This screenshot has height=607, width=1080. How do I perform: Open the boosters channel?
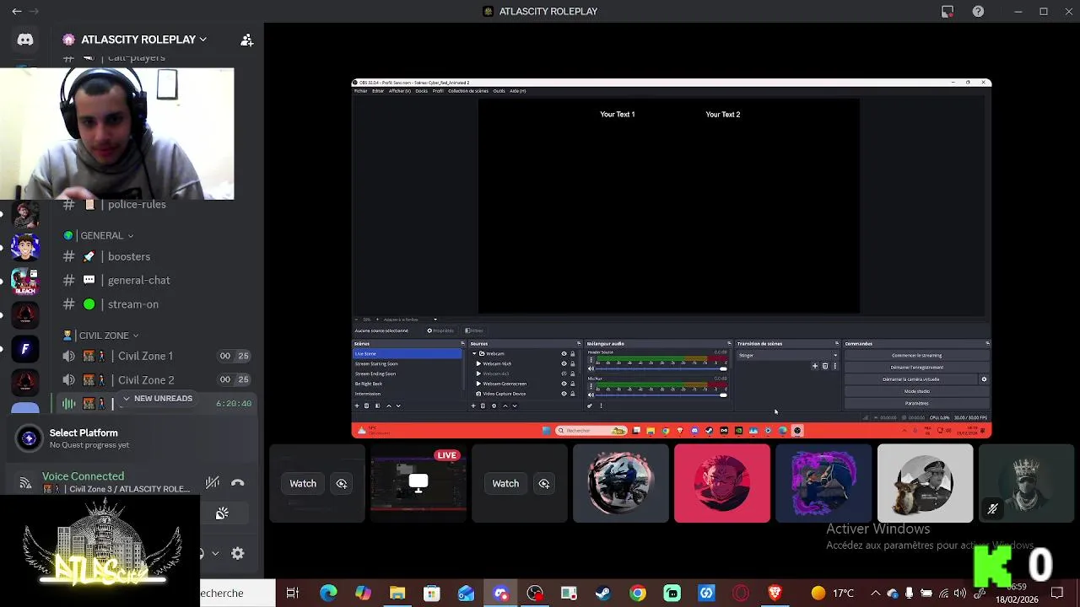(129, 256)
